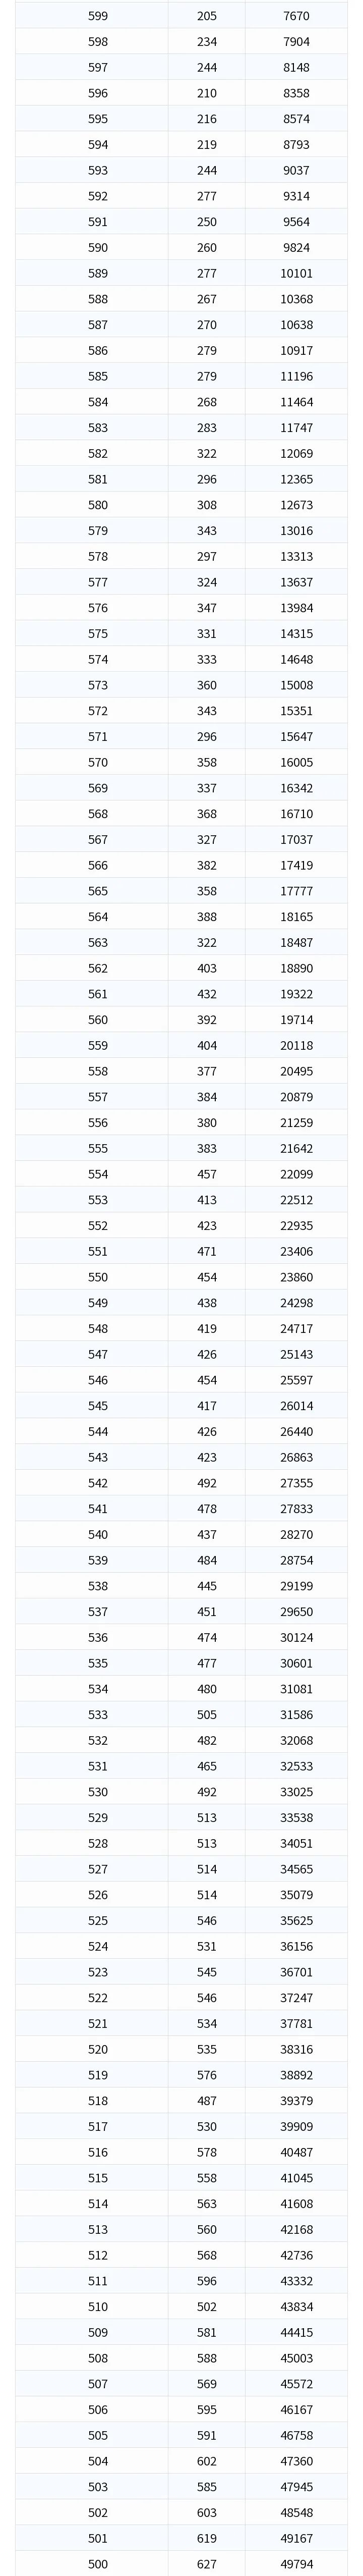
Task: Click cumulative total 45003
Action: 296,2358
